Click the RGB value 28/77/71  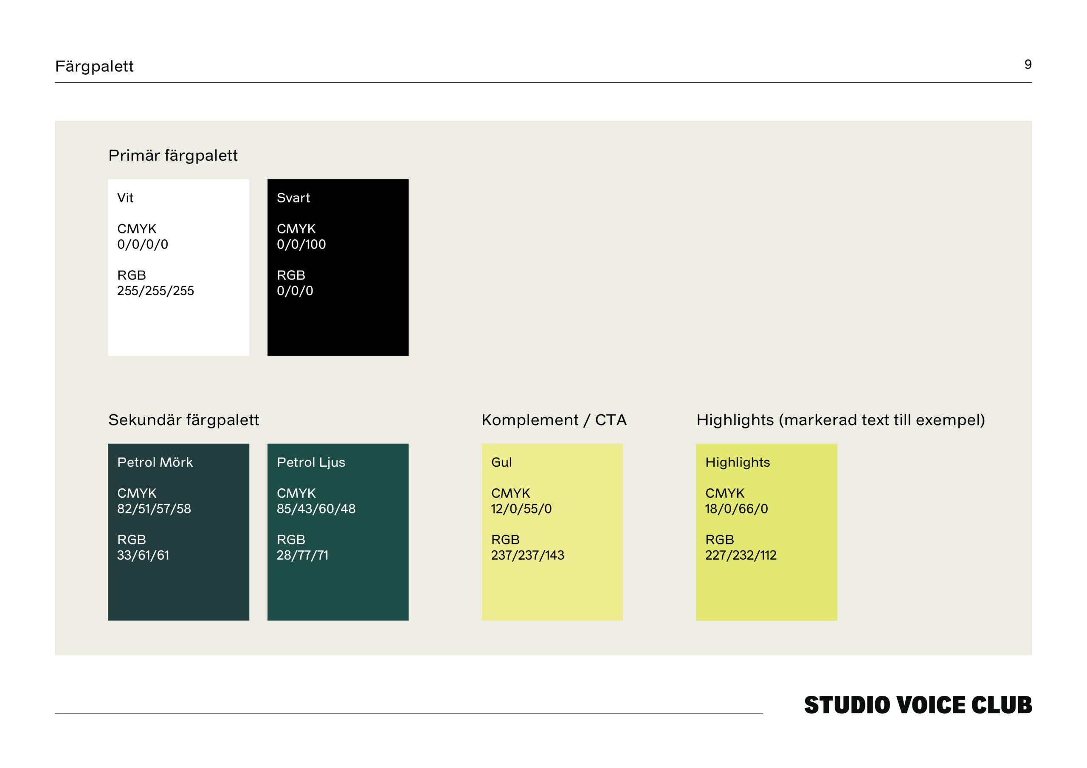click(302, 555)
